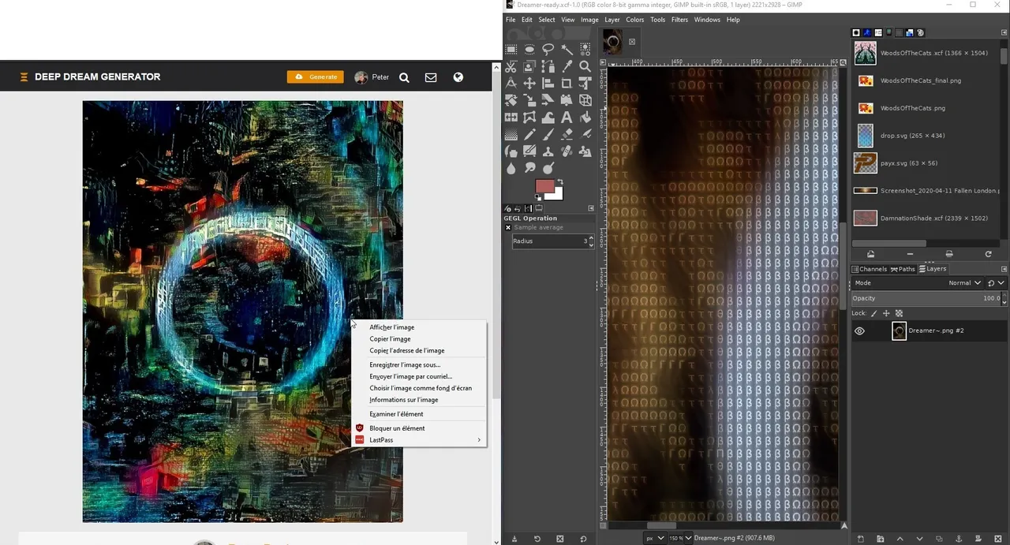Pick the Fuzzy Select magic wand tool
This screenshot has width=1010, height=545.
tap(567, 50)
